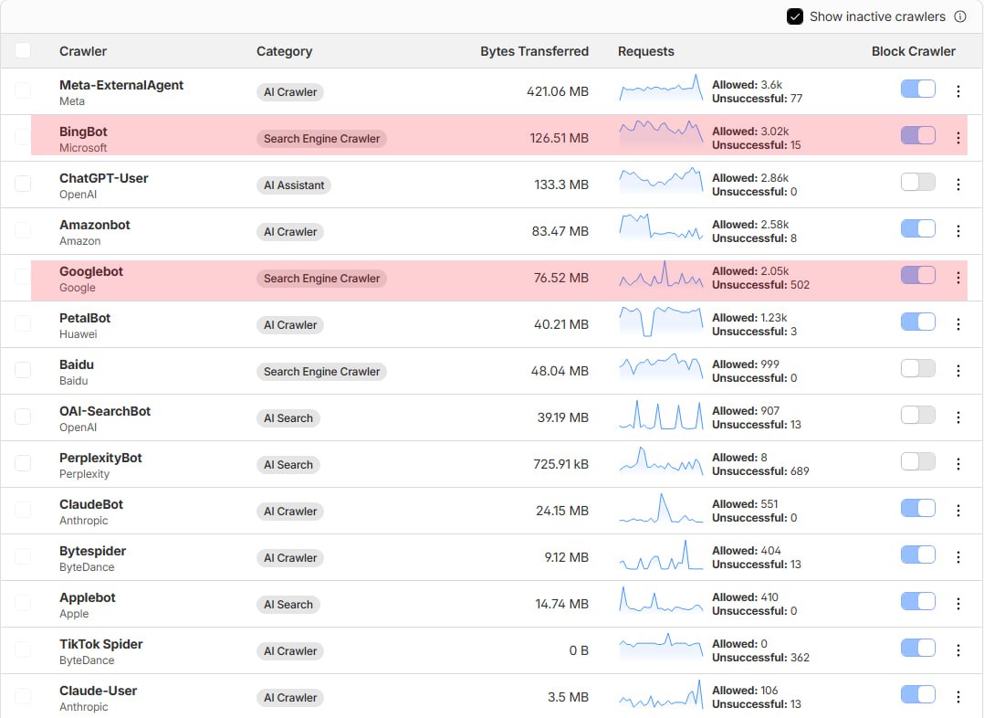Screen dimensions: 984x718
Task: View the PetalBot requests sparkline chart
Action: point(661,321)
